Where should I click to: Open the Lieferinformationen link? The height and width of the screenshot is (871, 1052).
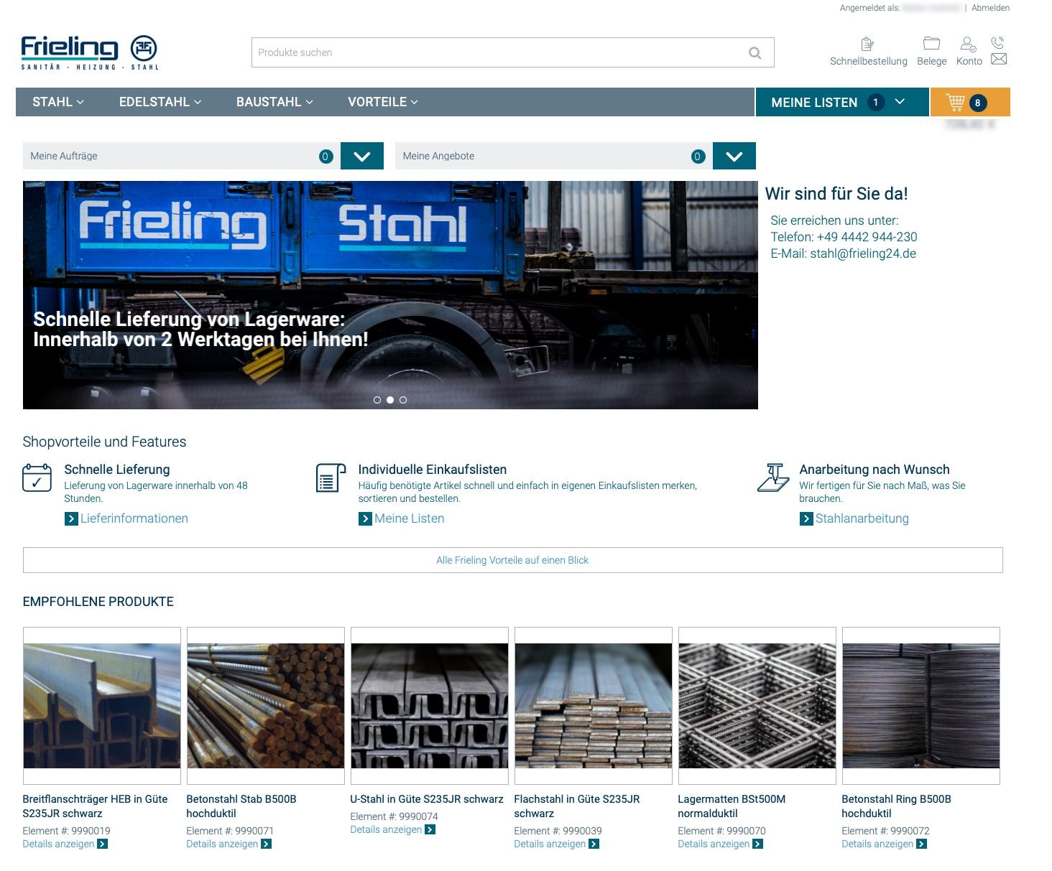pyautogui.click(x=134, y=518)
